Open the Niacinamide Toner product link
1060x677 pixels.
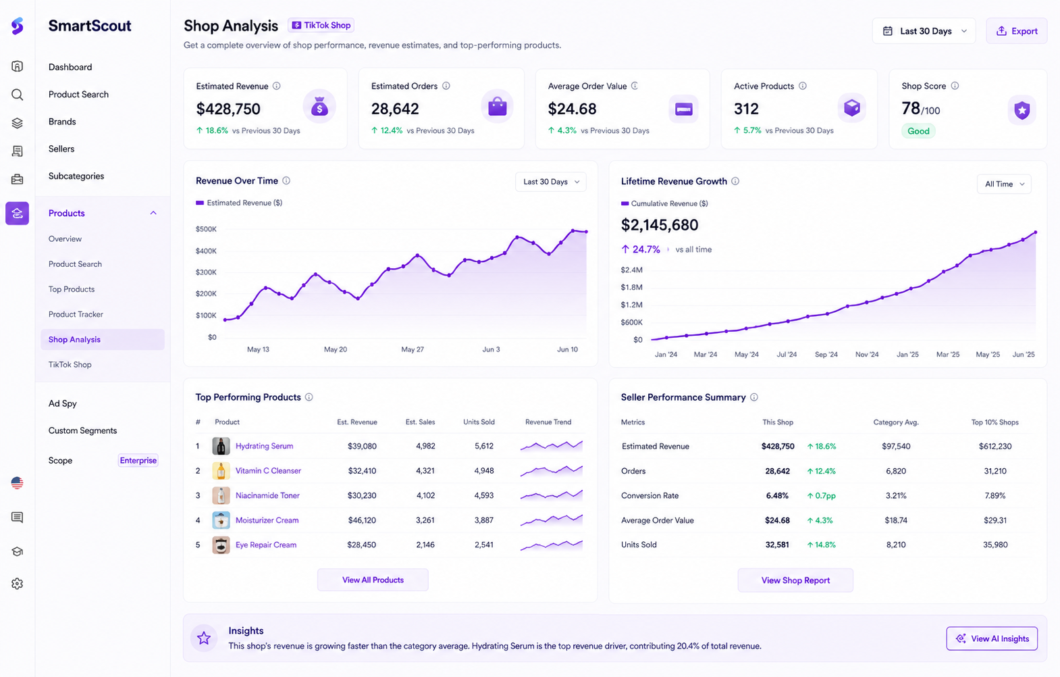tap(267, 495)
